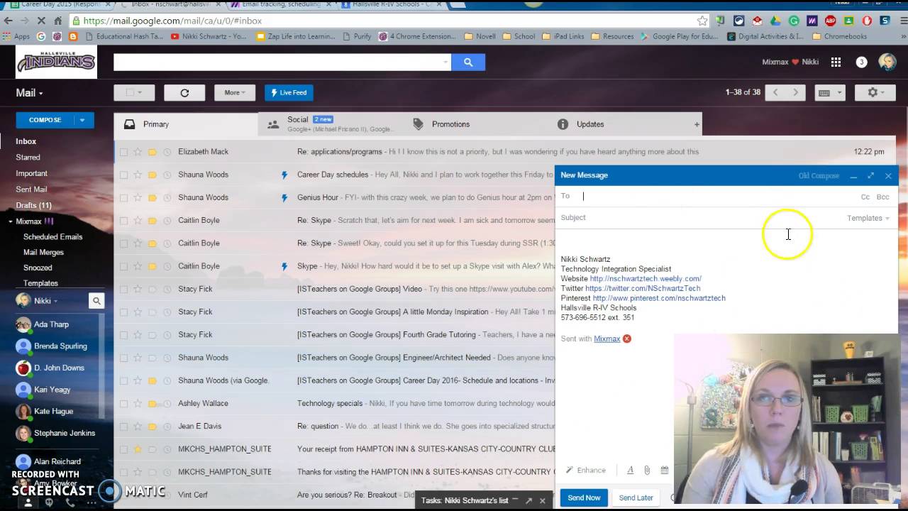Select the Career Day schedules email checkbox
The image size is (908, 511).
click(x=123, y=175)
